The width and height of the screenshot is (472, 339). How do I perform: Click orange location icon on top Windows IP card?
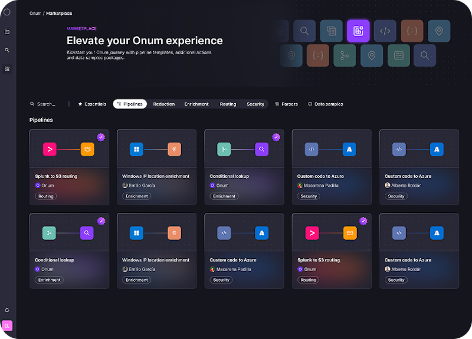pyautogui.click(x=174, y=149)
